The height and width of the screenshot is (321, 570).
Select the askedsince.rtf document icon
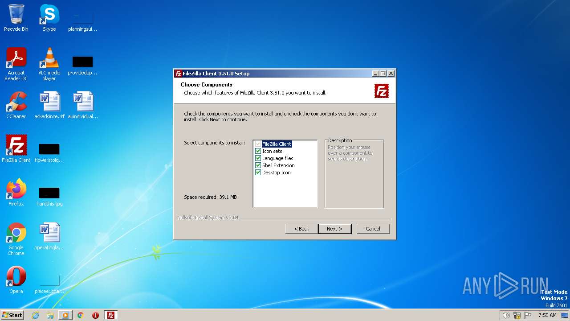pos(49,105)
